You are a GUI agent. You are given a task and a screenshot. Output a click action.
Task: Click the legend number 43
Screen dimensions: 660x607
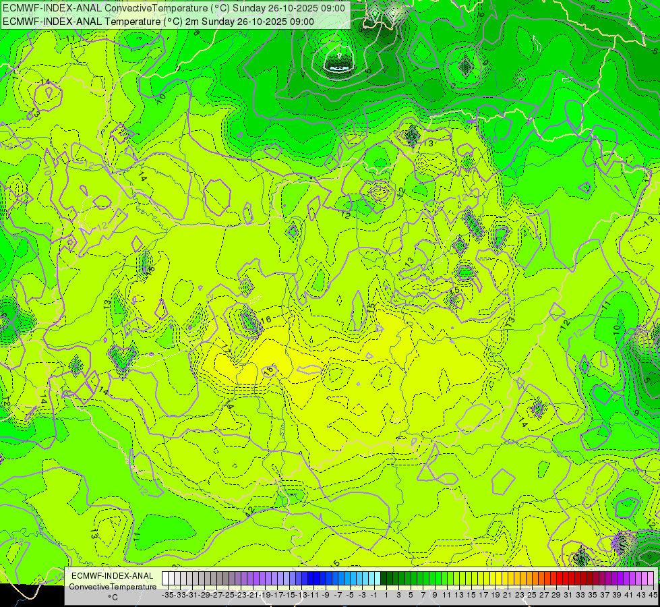pos(641,595)
